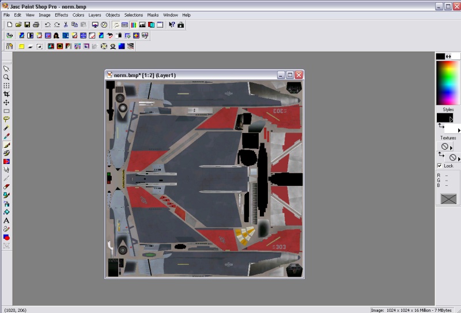Open foreground texture flyout arrow
The width and height of the screenshot is (461, 313).
click(x=451, y=148)
